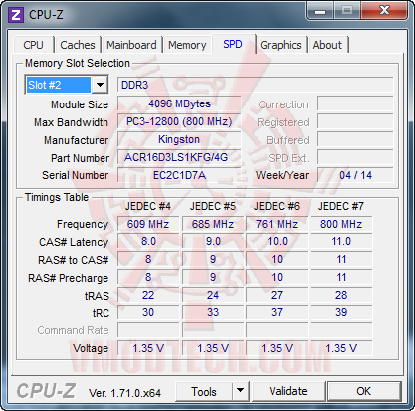415x411 pixels.
Task: Switch to the Caches tab
Action: pyautogui.click(x=78, y=45)
